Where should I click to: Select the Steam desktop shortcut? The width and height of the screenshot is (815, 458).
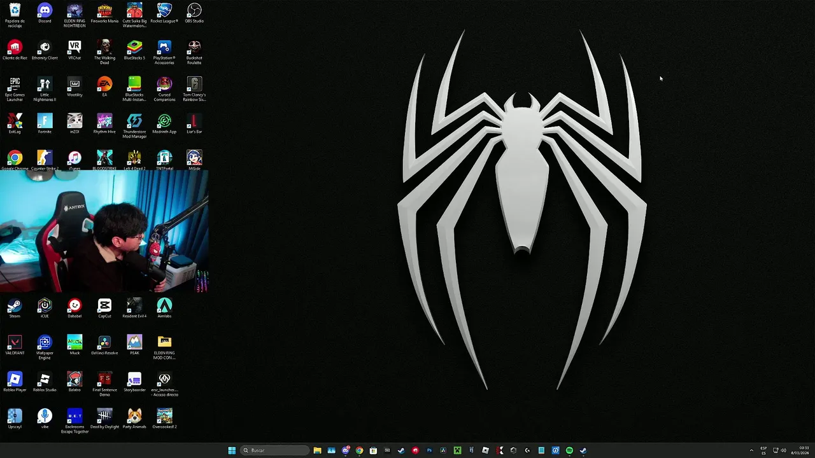[x=15, y=309]
